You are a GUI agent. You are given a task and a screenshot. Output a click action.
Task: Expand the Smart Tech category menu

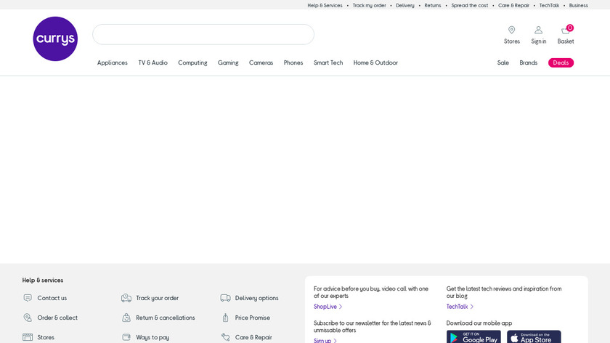click(328, 63)
